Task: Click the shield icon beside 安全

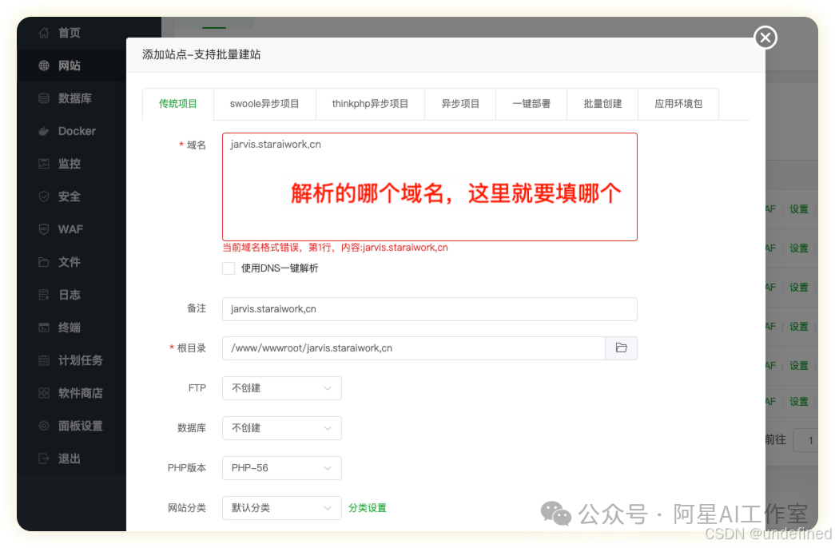Action: pos(44,197)
